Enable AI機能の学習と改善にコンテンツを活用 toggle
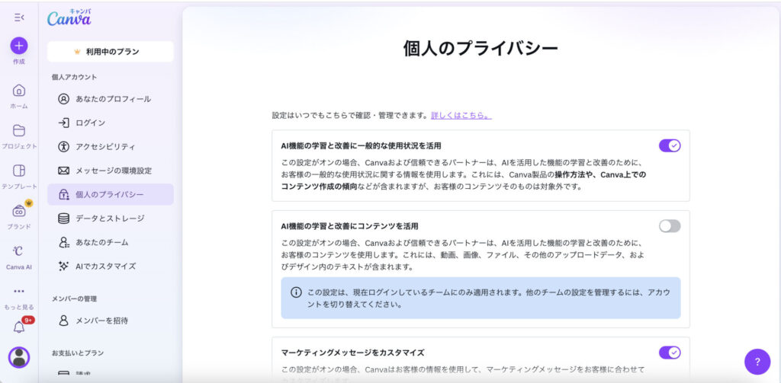The height and width of the screenshot is (383, 781). tap(669, 226)
